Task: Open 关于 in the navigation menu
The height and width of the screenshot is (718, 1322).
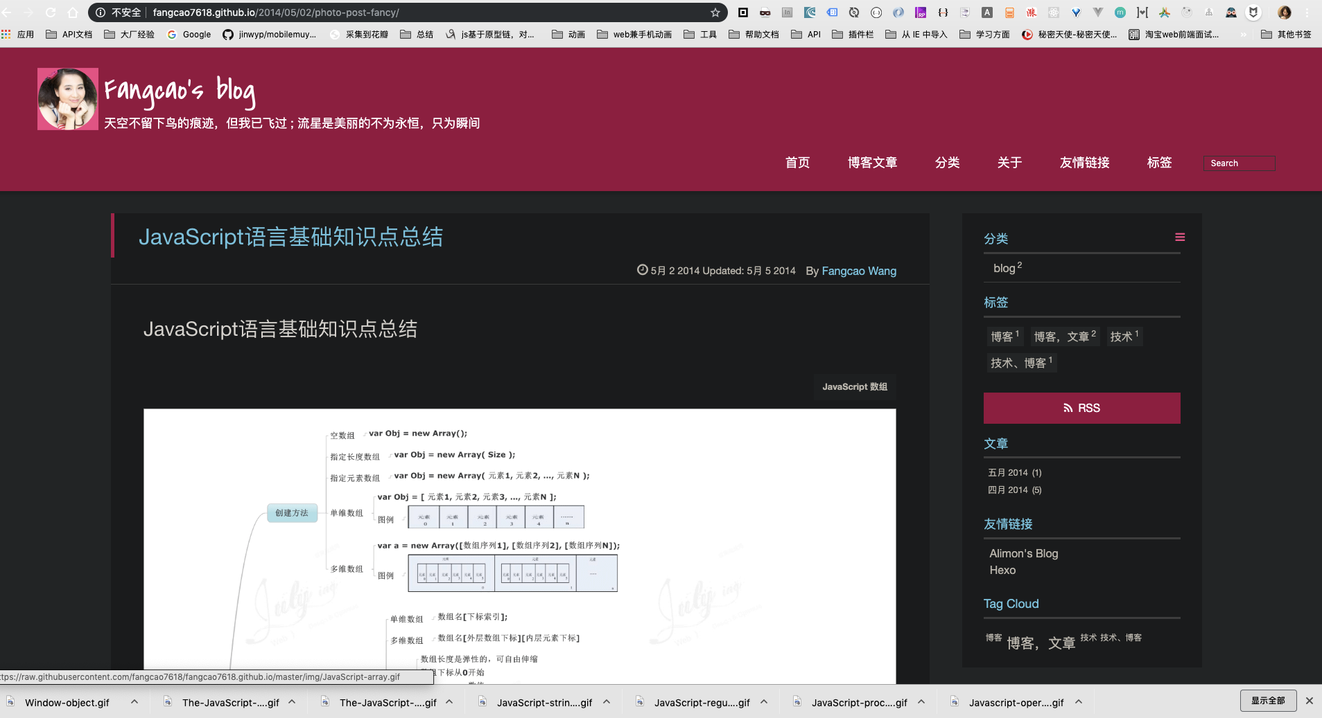Action: point(1009,163)
